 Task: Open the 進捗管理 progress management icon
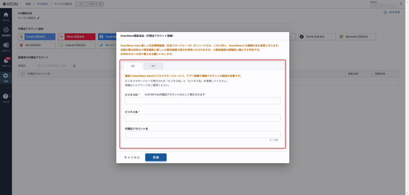pos(6,32)
